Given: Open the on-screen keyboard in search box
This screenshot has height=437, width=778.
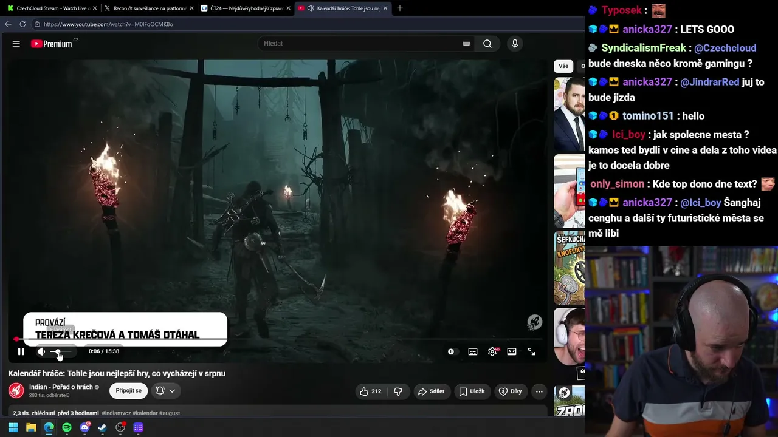Looking at the screenshot, I should [x=466, y=44].
